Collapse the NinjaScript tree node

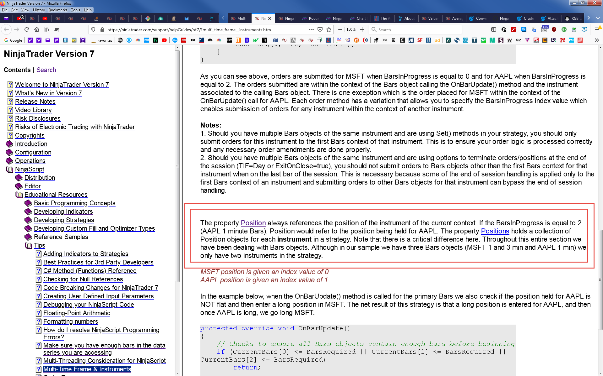[9, 169]
